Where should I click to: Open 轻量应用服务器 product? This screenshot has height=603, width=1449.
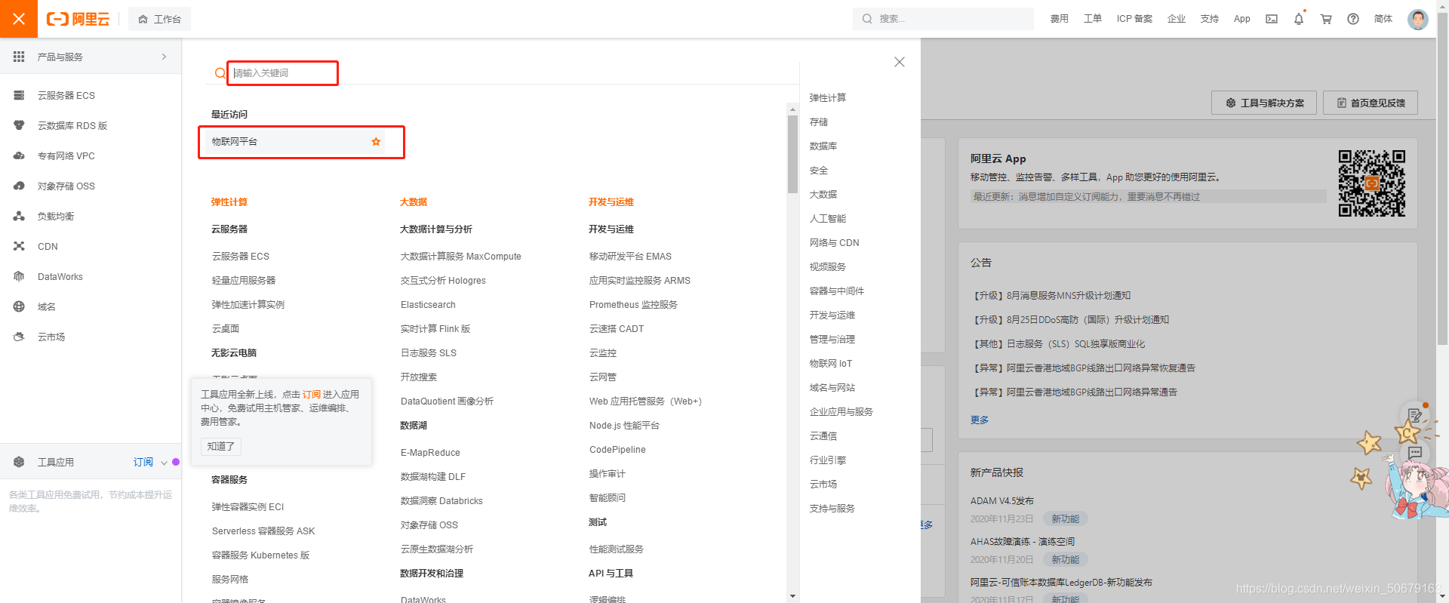click(244, 281)
